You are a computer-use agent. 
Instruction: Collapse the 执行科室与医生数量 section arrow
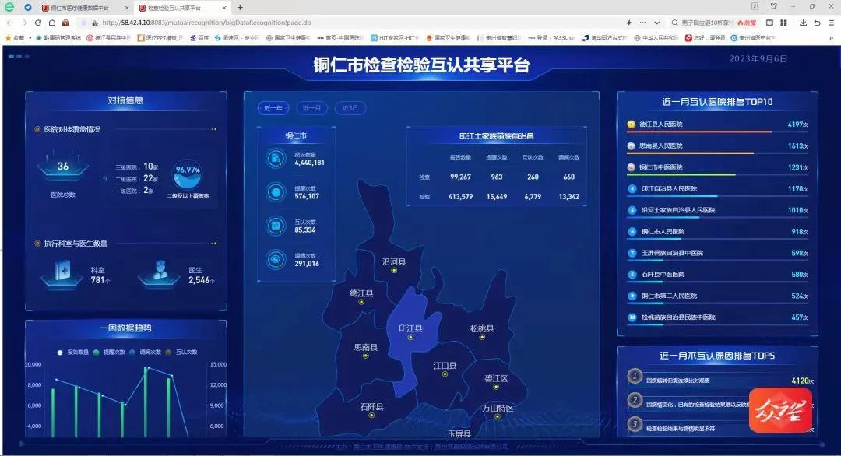coord(214,244)
